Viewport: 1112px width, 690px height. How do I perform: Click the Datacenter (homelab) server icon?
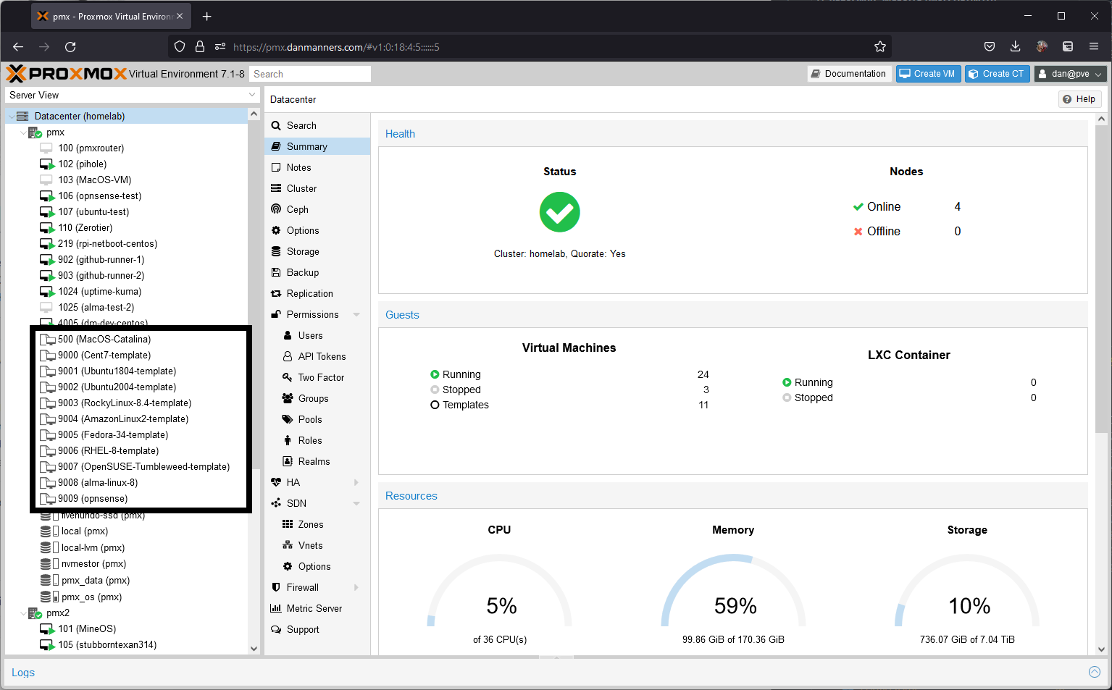click(x=22, y=116)
